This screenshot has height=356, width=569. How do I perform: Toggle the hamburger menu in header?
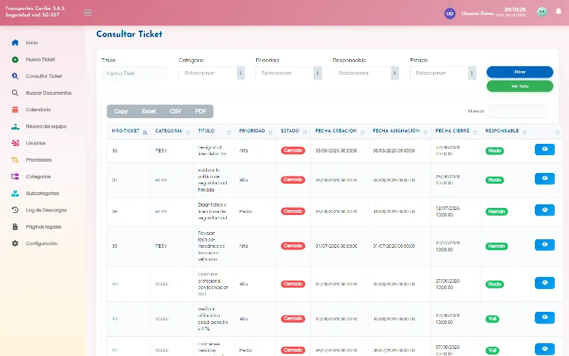coord(87,13)
